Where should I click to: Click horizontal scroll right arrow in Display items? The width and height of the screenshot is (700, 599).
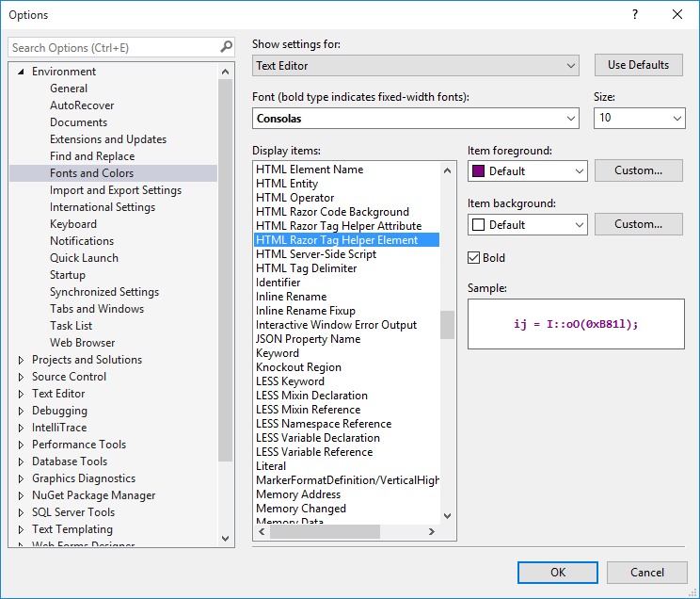pyautogui.click(x=431, y=531)
